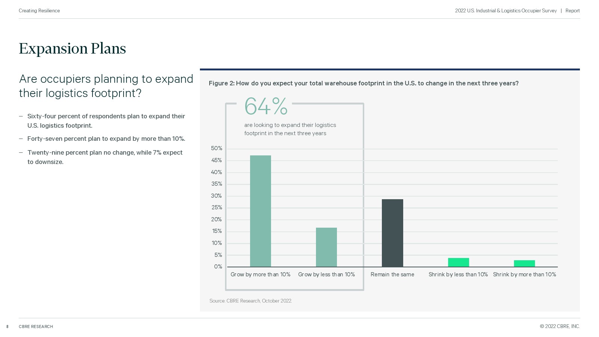
Task: Click the 'Creating Resilience' header text
Action: 39,11
